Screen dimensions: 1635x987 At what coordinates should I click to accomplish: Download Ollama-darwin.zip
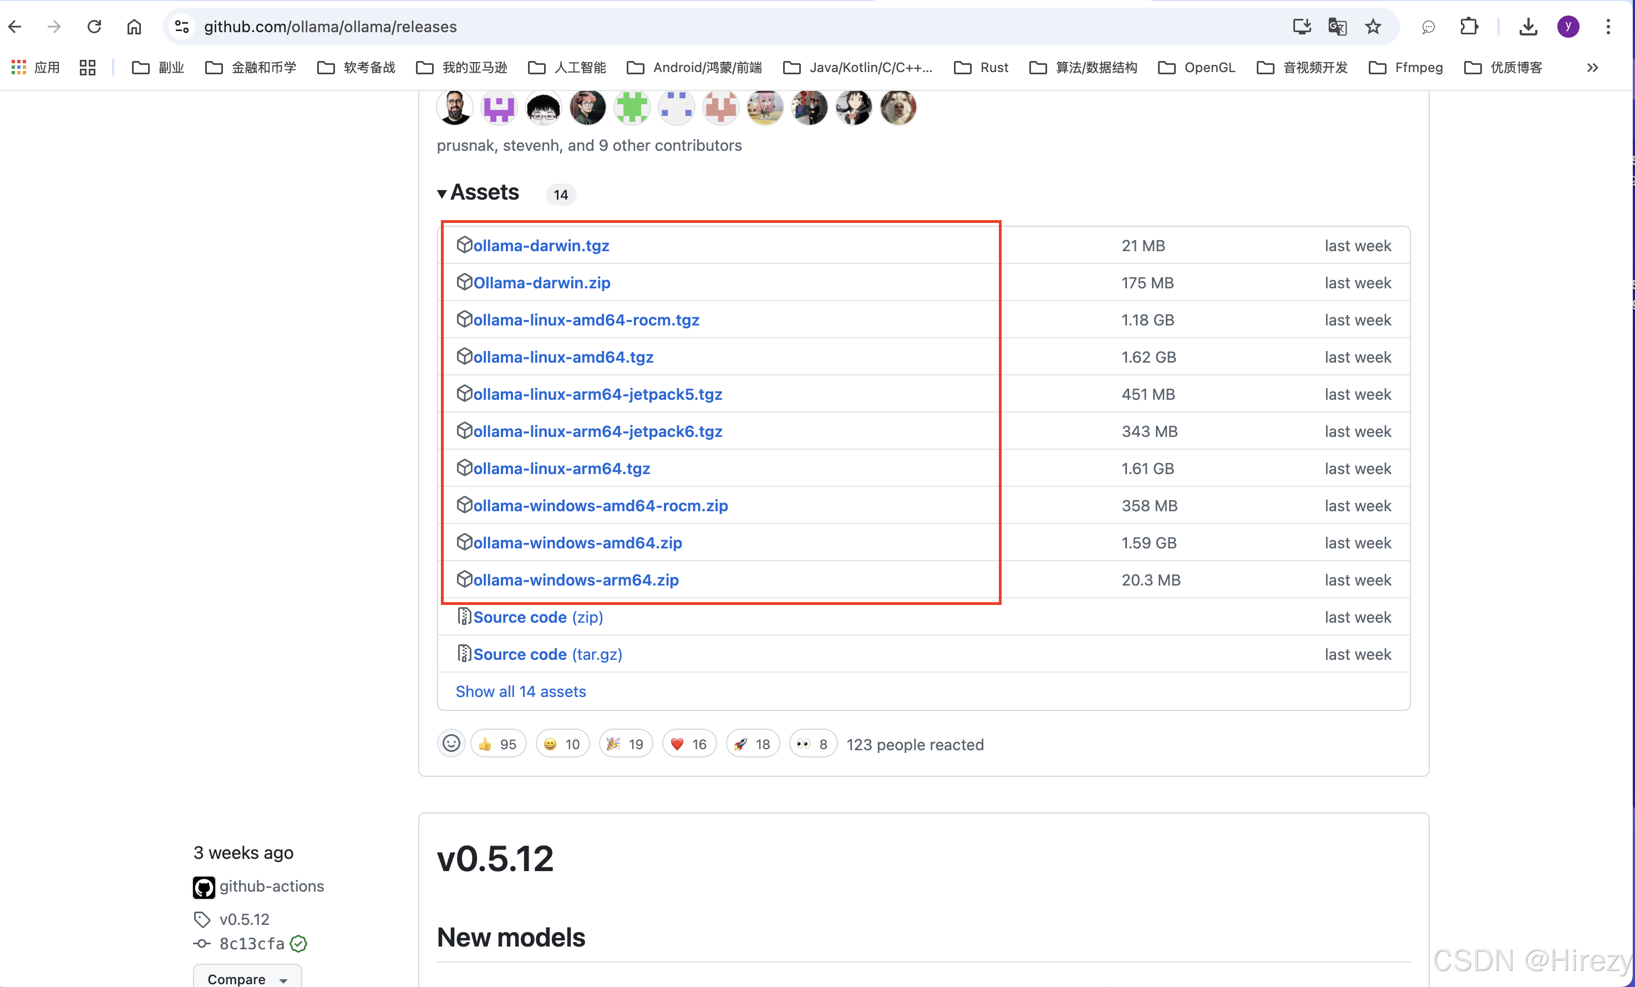[541, 283]
